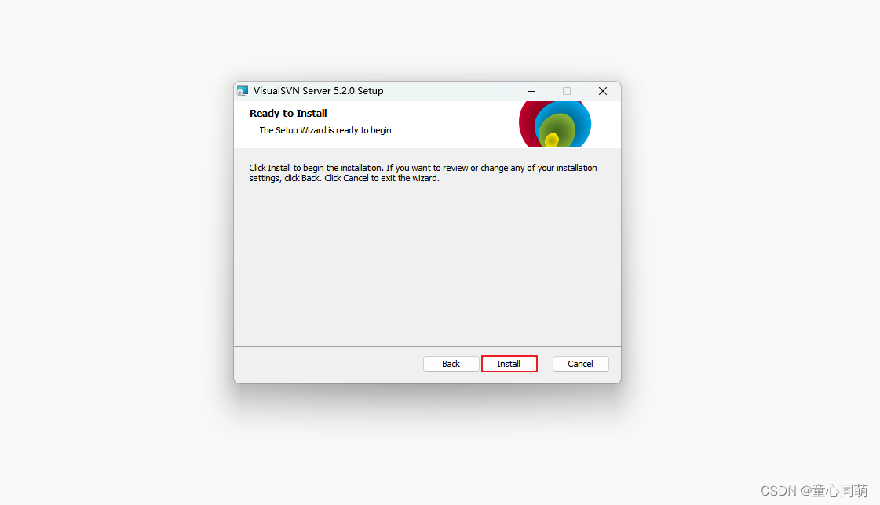
Task: Click the "VisualSVN Server 5.2.0 Setup" title text
Action: (318, 91)
